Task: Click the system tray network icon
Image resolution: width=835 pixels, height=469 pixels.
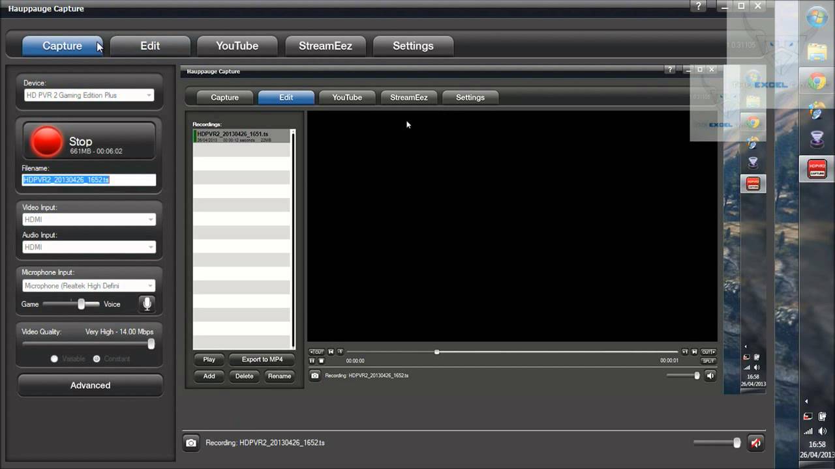Action: pos(808,431)
